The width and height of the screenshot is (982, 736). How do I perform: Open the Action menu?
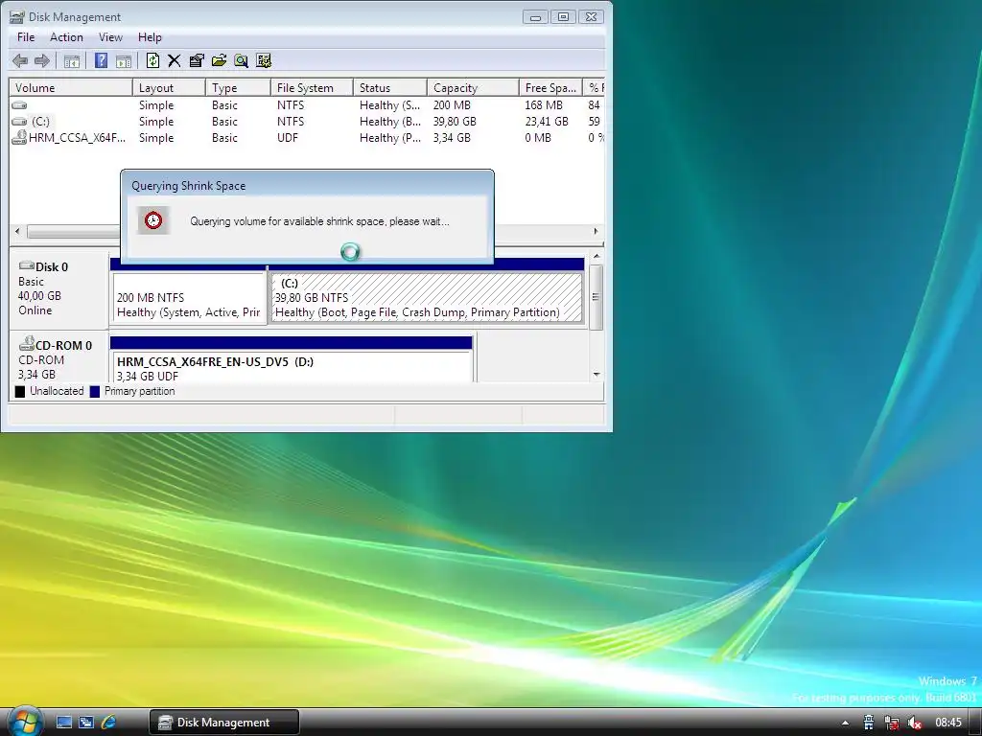point(66,37)
